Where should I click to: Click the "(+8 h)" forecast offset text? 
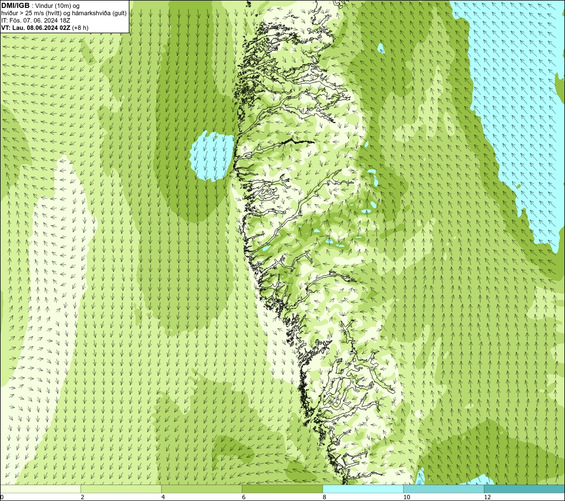pyautogui.click(x=80, y=28)
